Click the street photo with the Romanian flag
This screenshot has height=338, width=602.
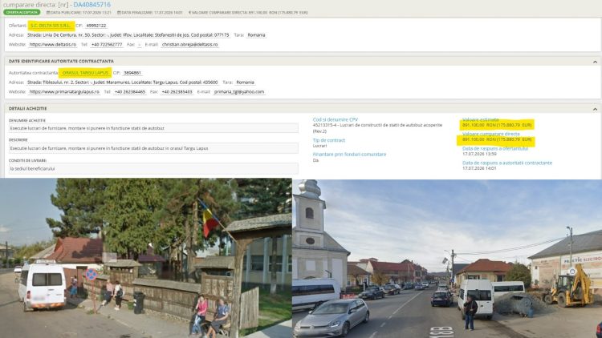coord(145,258)
